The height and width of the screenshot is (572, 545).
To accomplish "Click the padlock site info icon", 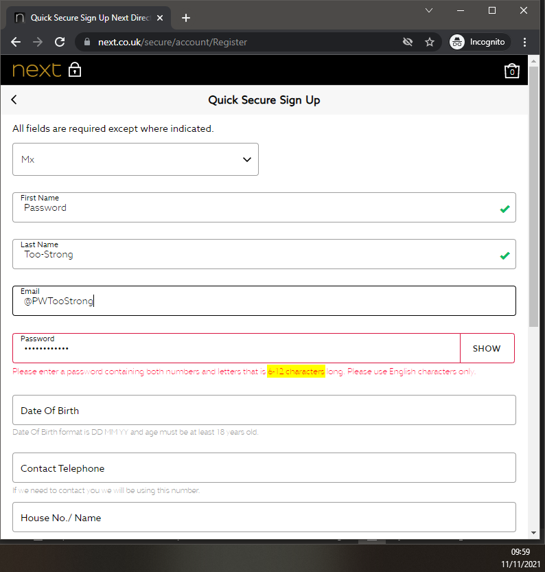I will point(86,42).
